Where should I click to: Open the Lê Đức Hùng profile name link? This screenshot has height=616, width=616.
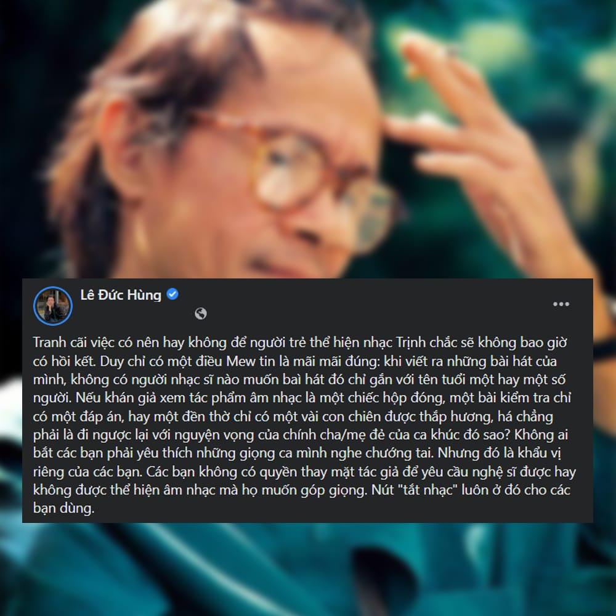point(121,294)
